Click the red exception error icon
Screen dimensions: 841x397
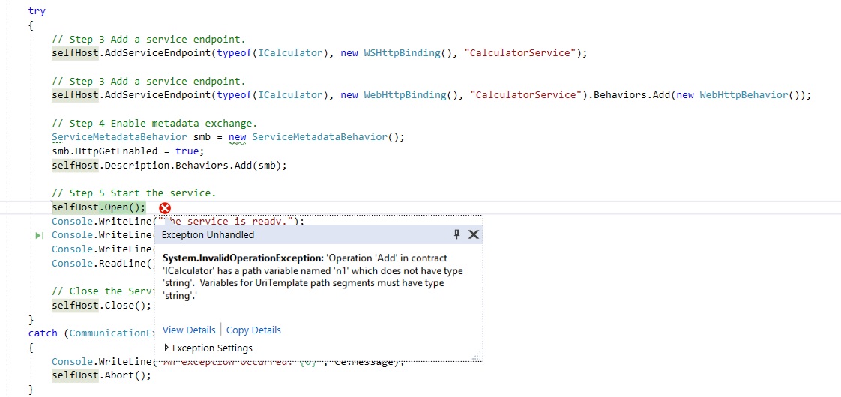point(165,208)
